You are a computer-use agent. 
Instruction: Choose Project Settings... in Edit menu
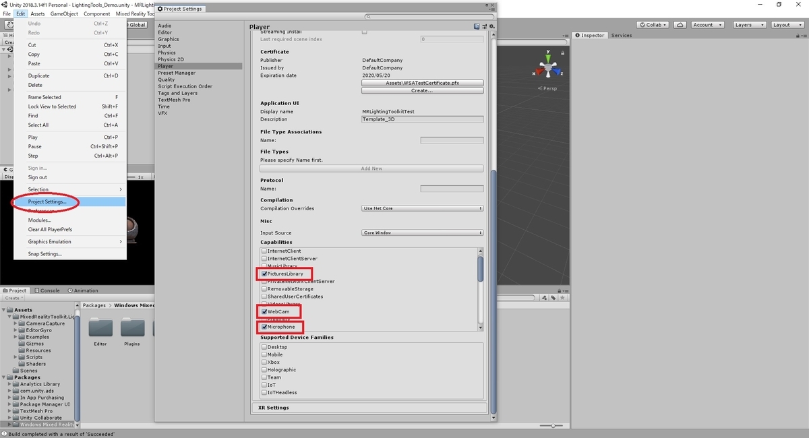[x=70, y=201]
